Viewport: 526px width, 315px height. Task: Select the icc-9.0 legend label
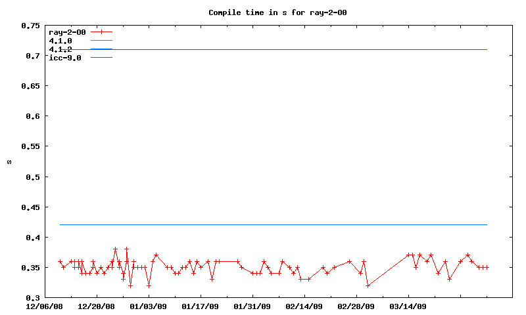coord(65,58)
